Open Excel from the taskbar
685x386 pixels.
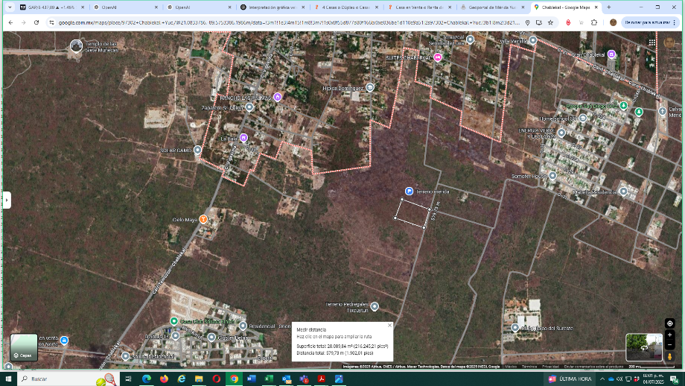269,379
